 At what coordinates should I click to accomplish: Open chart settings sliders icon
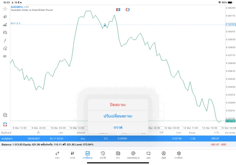(5, 32)
